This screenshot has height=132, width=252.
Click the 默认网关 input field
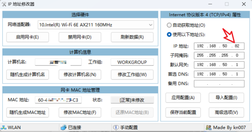(x=219, y=65)
